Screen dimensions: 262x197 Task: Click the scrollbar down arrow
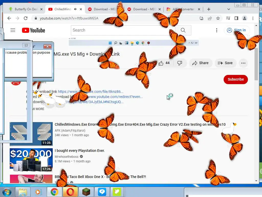[x=256, y=181]
